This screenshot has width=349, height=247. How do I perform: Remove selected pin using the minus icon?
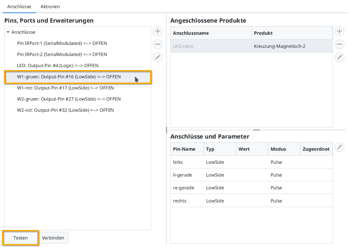pyautogui.click(x=158, y=44)
